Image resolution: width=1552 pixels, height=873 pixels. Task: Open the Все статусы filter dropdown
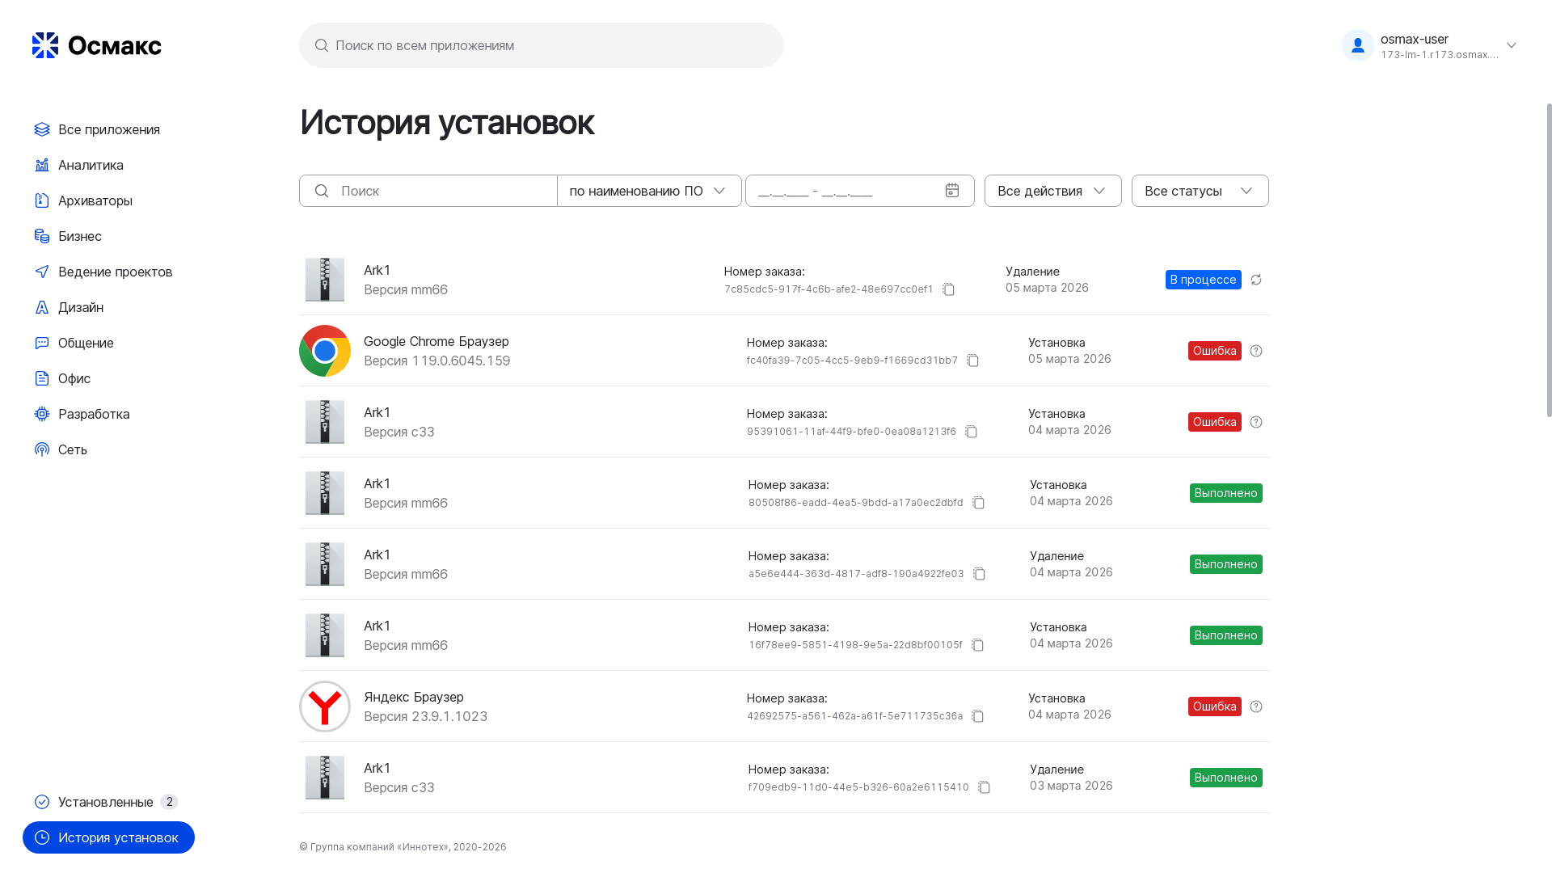pyautogui.click(x=1200, y=191)
